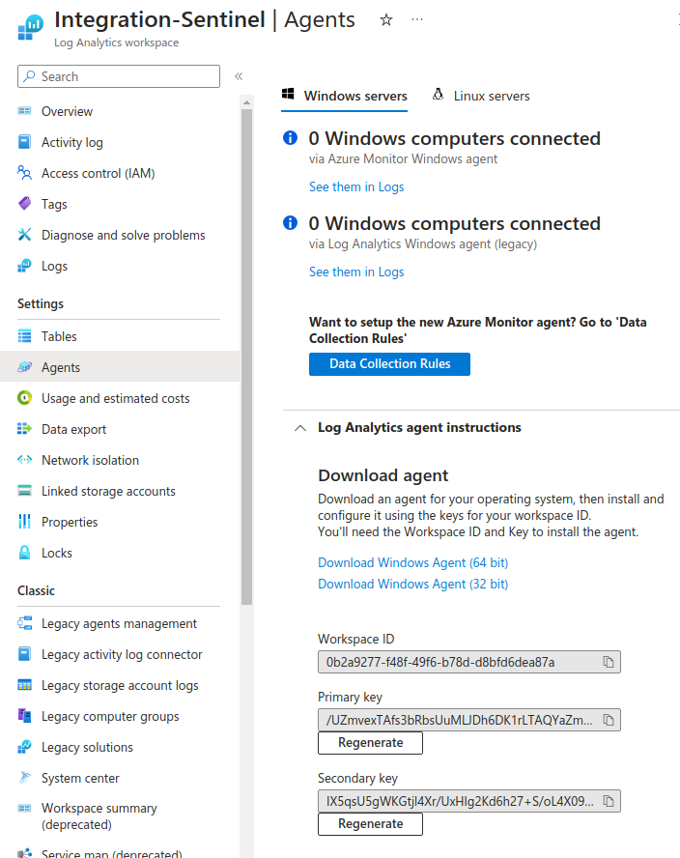Click the Locks padlock icon

pos(25,553)
